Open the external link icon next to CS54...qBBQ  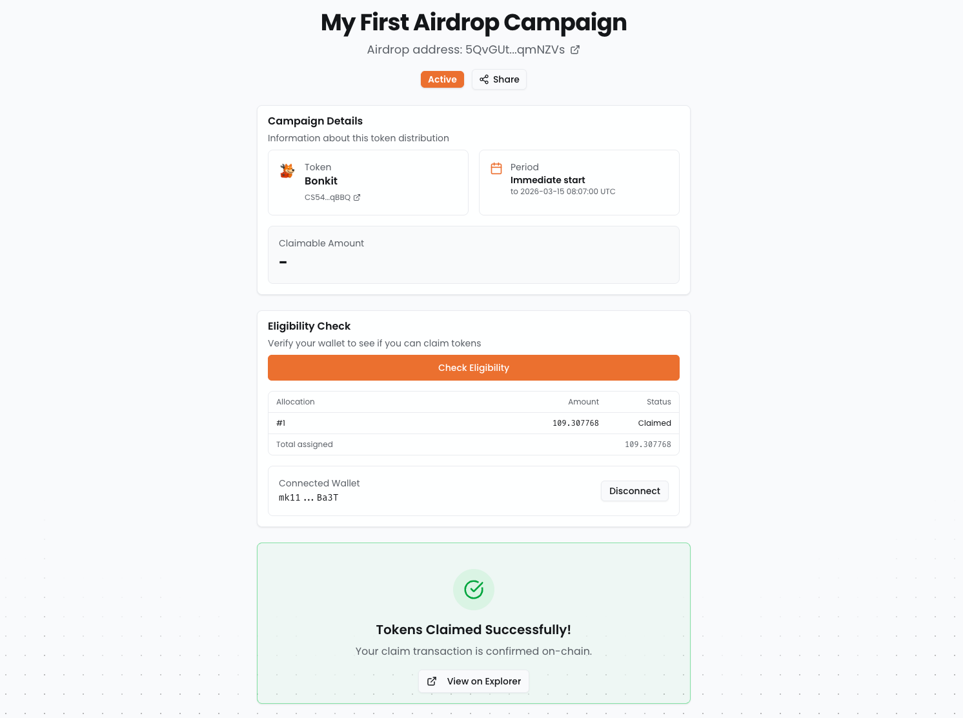[x=357, y=197]
